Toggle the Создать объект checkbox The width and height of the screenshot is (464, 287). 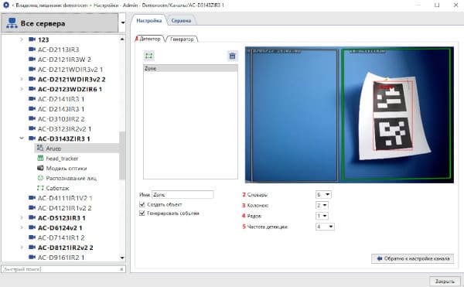coord(142,204)
